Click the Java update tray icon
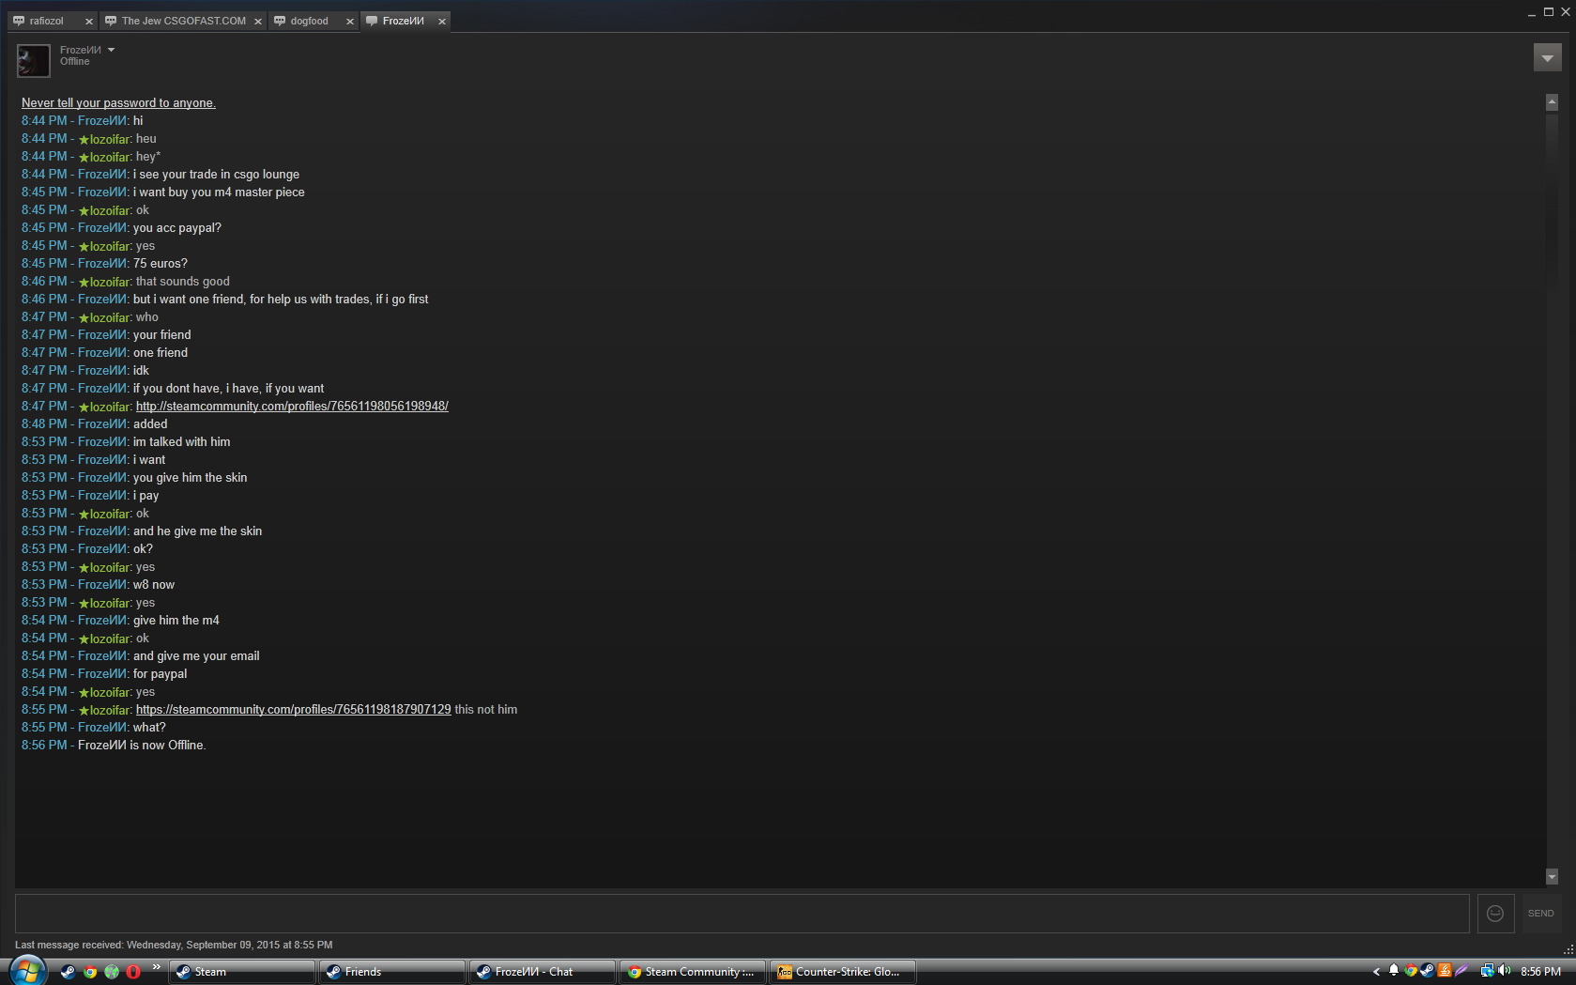 (x=1445, y=971)
